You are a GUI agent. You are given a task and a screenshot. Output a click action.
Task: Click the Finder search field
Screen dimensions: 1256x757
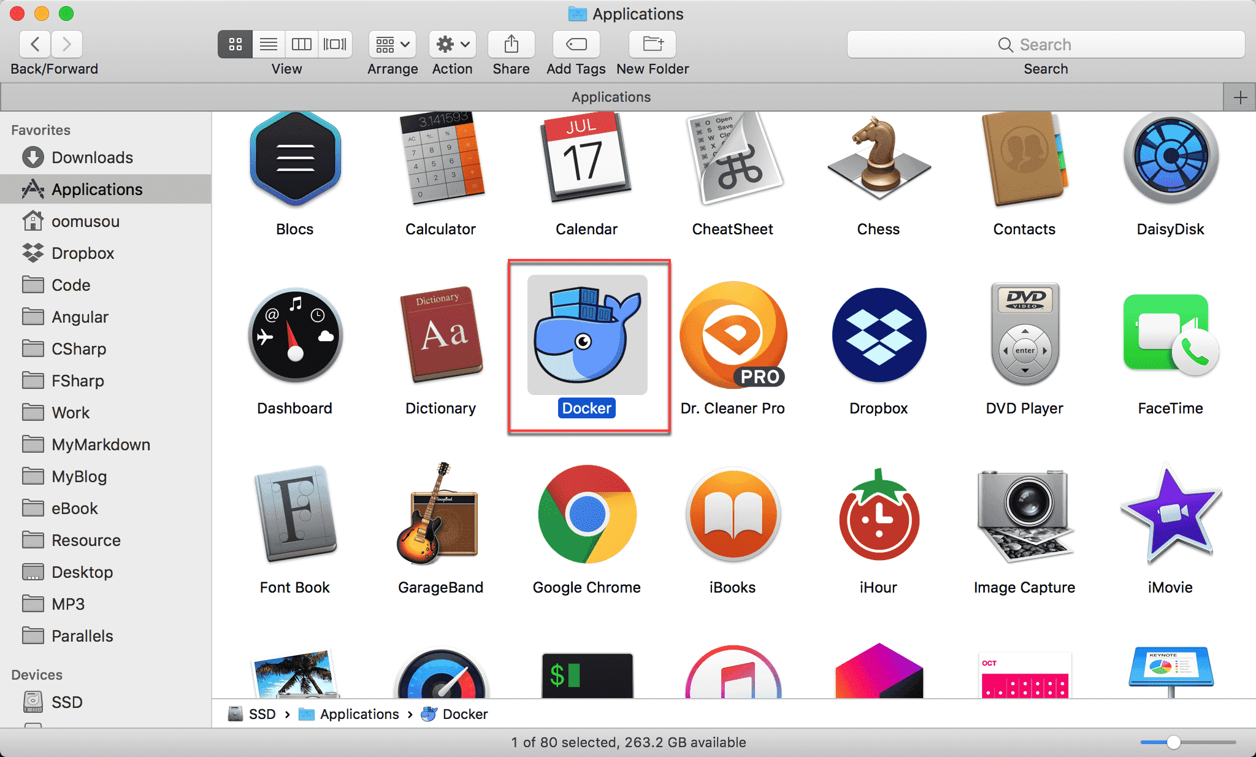click(1046, 44)
